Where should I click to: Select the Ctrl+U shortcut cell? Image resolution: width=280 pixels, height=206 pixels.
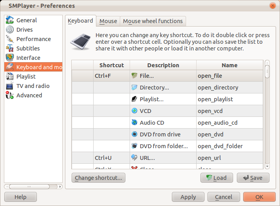tap(111, 158)
